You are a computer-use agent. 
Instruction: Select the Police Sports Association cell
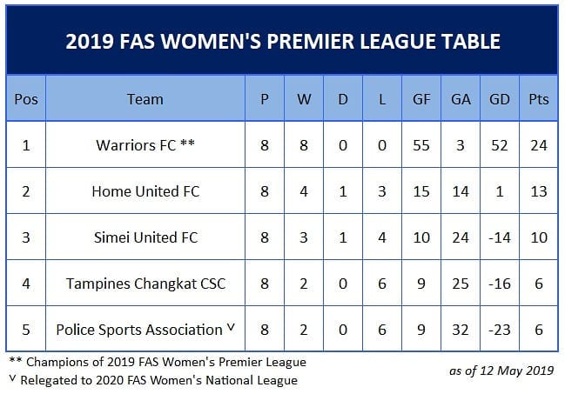tap(145, 329)
